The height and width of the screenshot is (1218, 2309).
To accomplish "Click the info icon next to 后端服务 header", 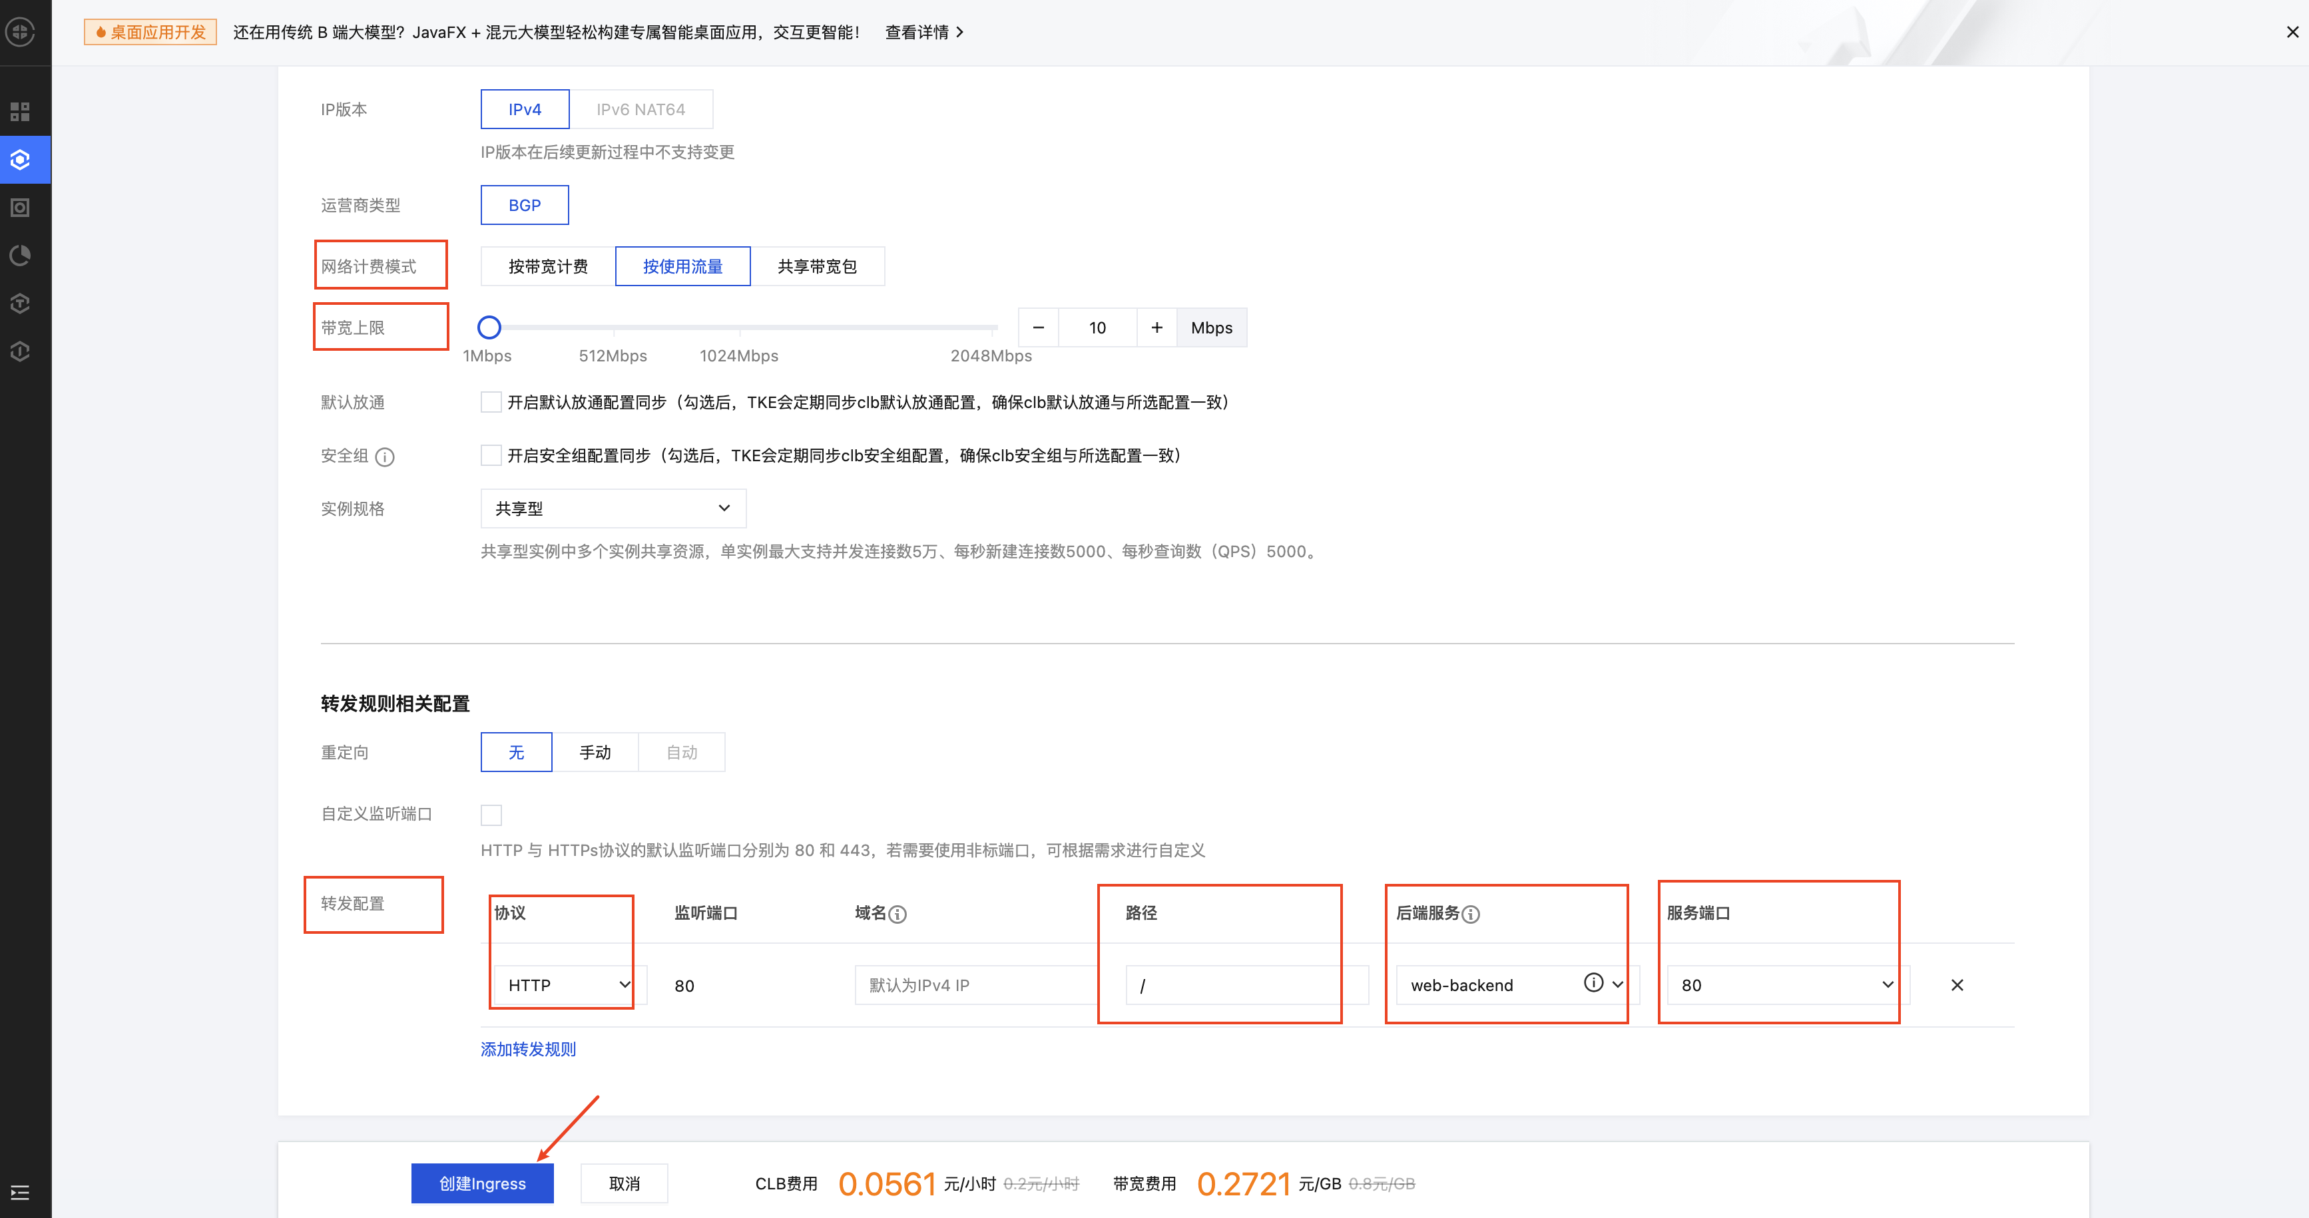I will click(1471, 914).
